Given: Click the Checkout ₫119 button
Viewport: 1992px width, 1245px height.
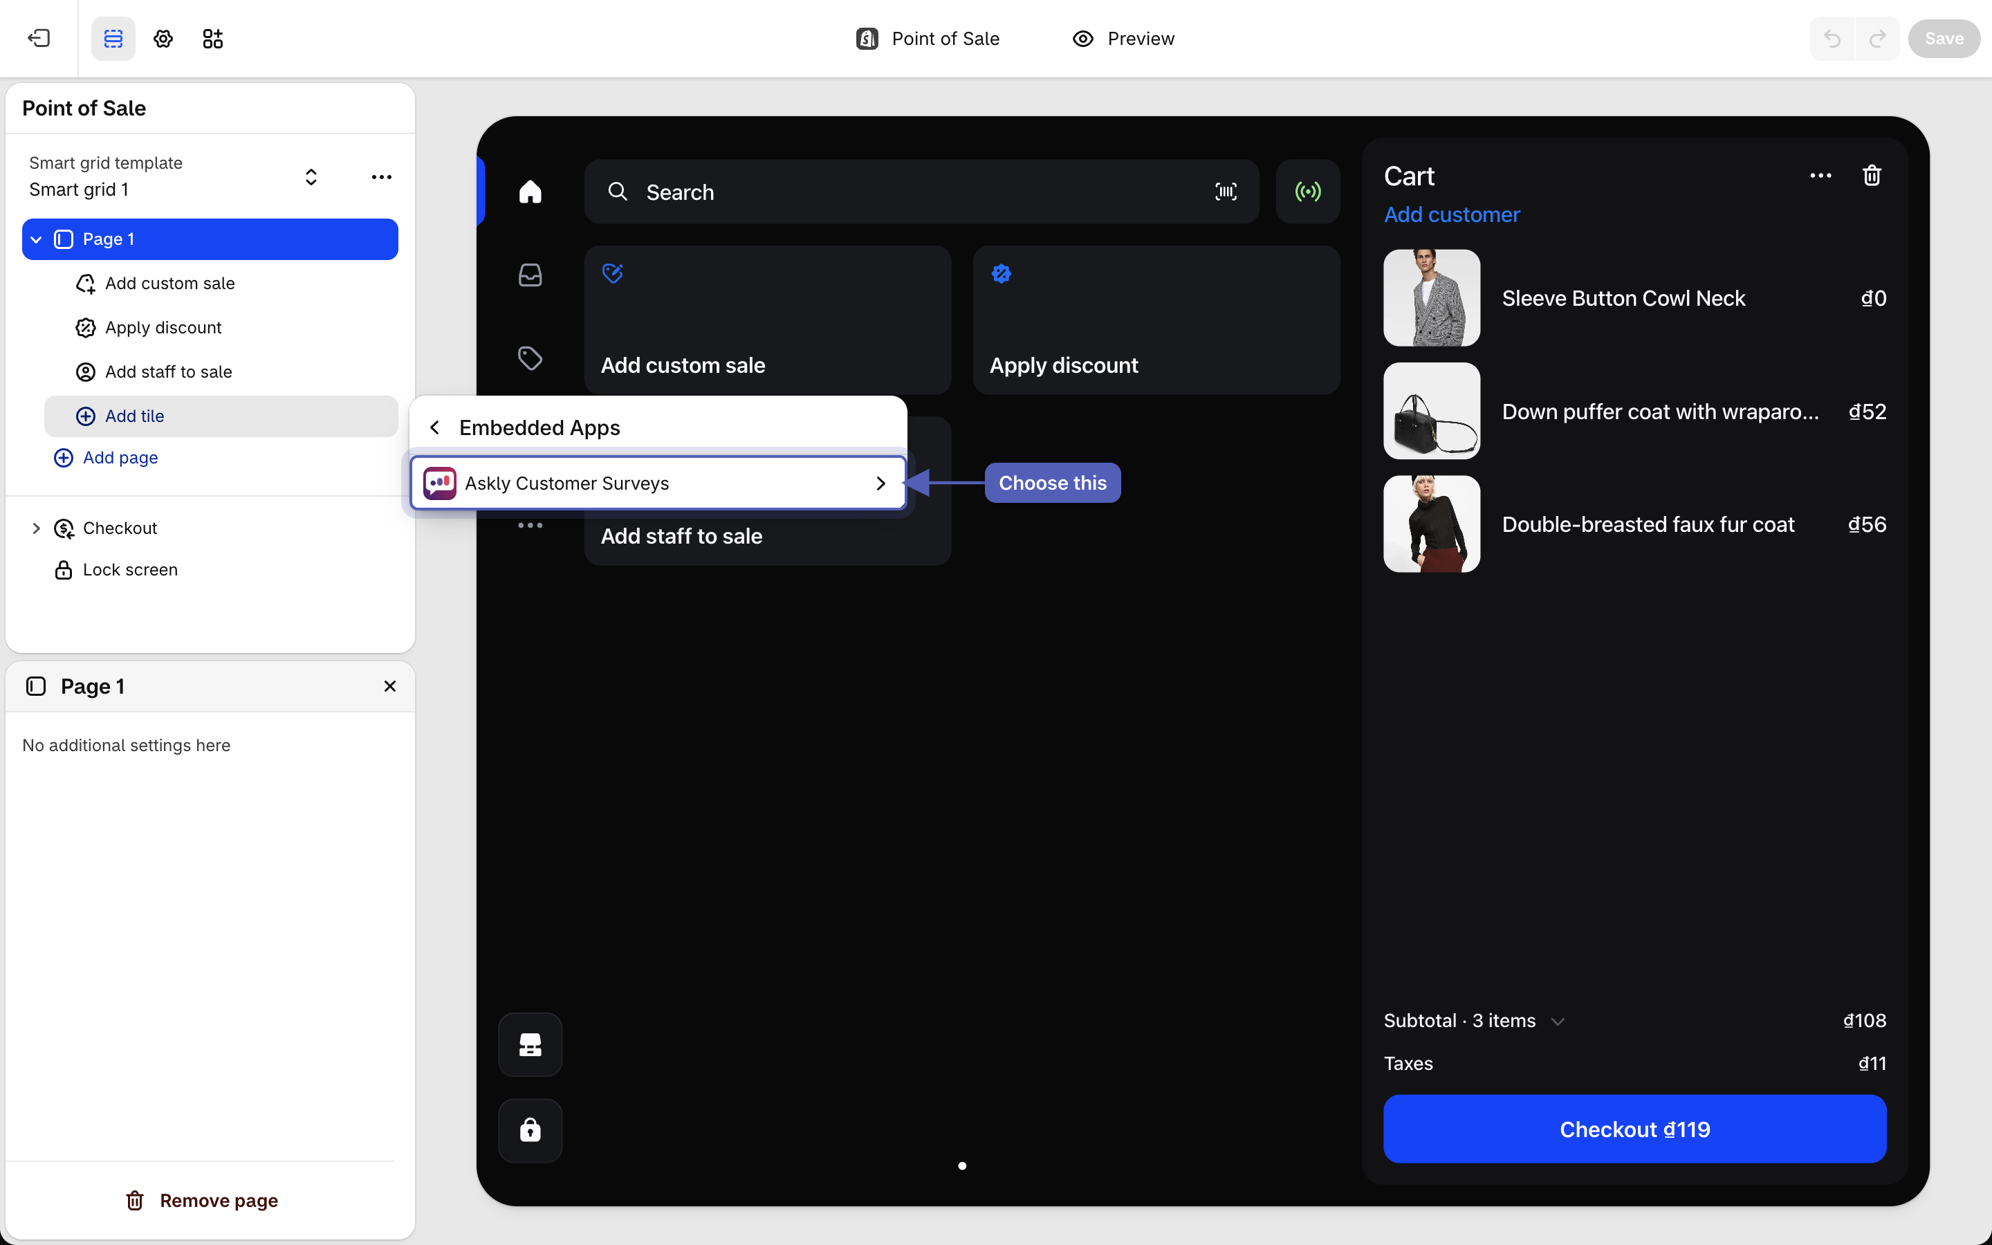Looking at the screenshot, I should [1635, 1129].
